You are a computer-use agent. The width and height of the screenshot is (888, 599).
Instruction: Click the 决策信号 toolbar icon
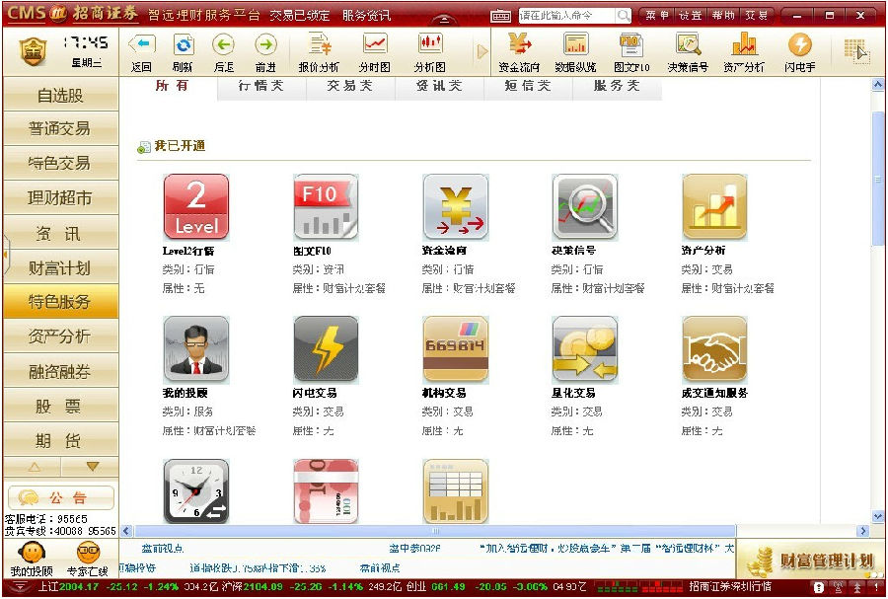pos(687,51)
